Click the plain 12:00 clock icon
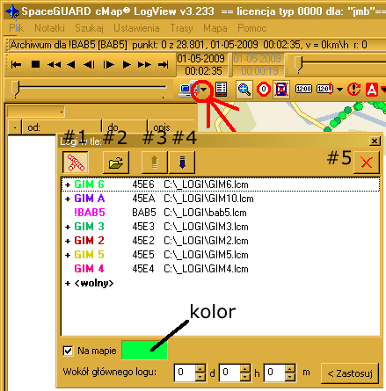The width and height of the screenshot is (386, 391). (x=303, y=89)
